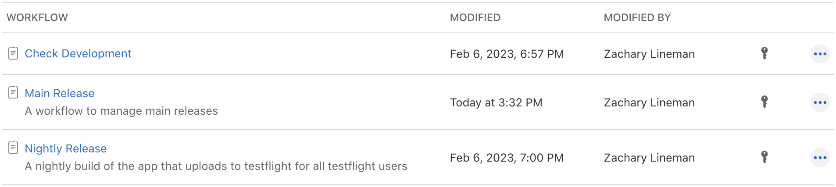Open the ellipsis menu for Main Release
This screenshot has width=836, height=187.
coord(820,102)
